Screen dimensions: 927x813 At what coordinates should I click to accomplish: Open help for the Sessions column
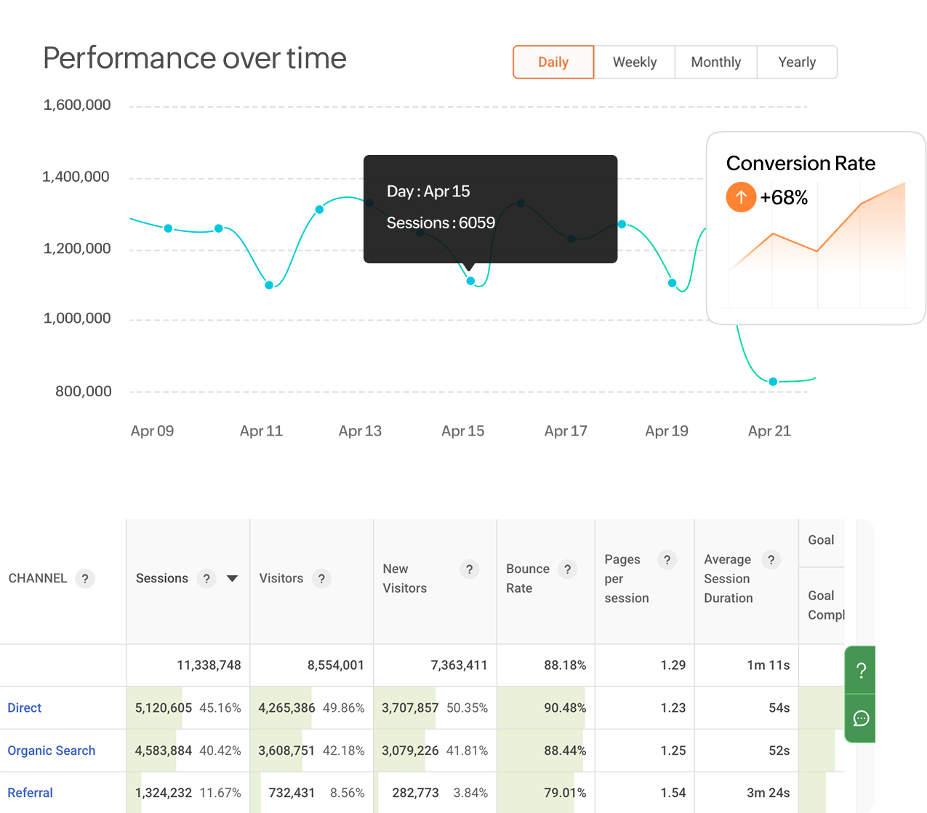[206, 579]
